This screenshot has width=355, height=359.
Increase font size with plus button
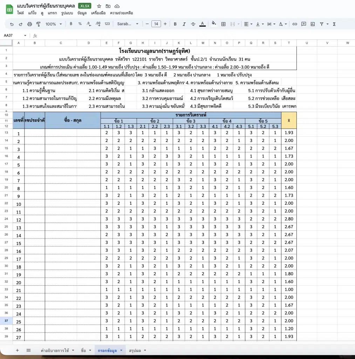pyautogui.click(x=165, y=24)
